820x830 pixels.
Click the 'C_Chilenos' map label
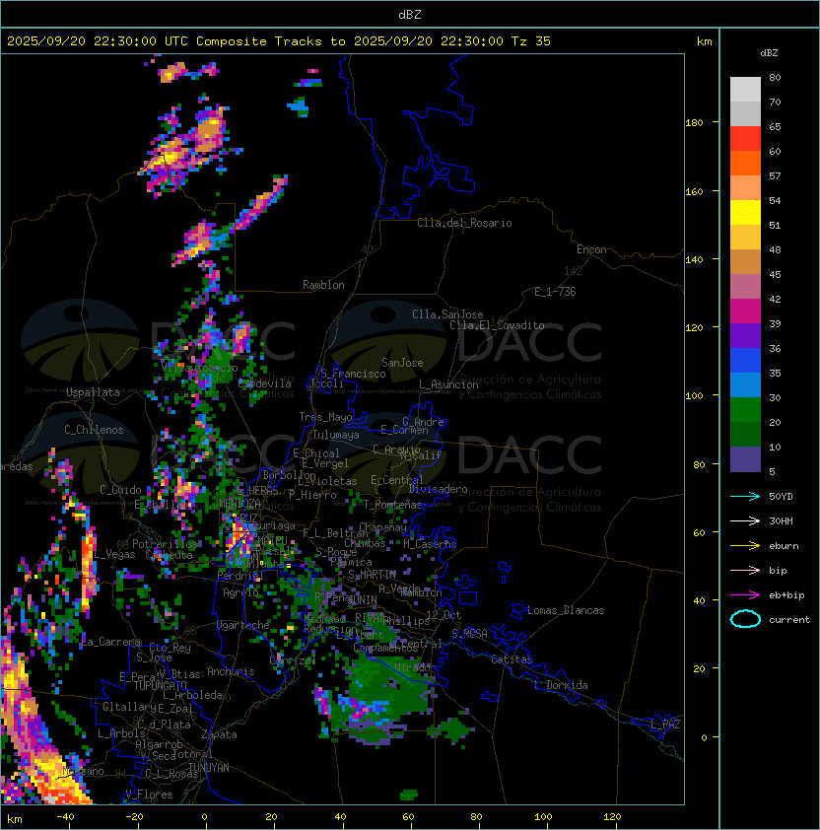pyautogui.click(x=94, y=430)
